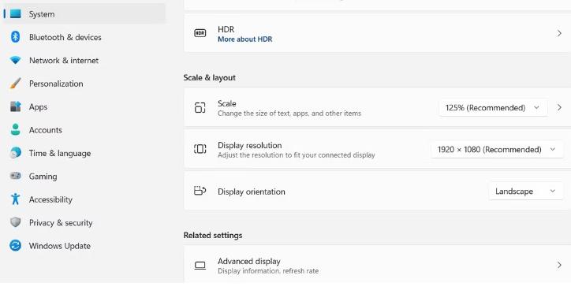
Task: Open Accessibility settings
Action: (x=84, y=199)
